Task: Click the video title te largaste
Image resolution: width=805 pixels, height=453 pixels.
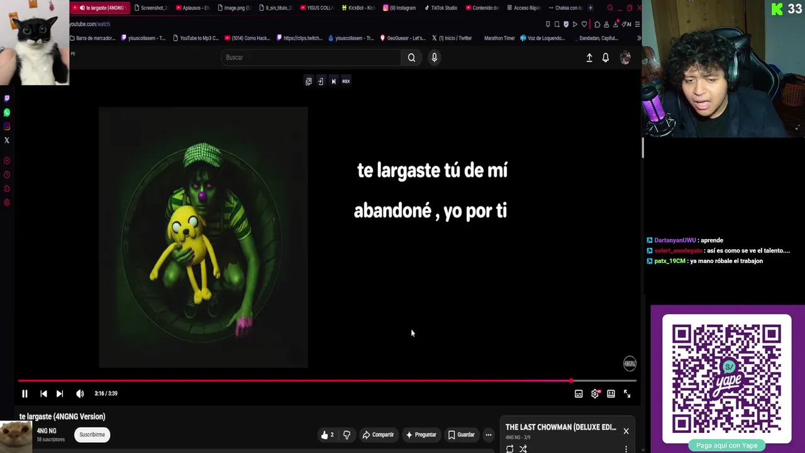Action: coord(62,417)
